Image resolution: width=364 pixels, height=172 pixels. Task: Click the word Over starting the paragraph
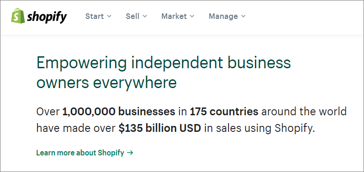48,112
